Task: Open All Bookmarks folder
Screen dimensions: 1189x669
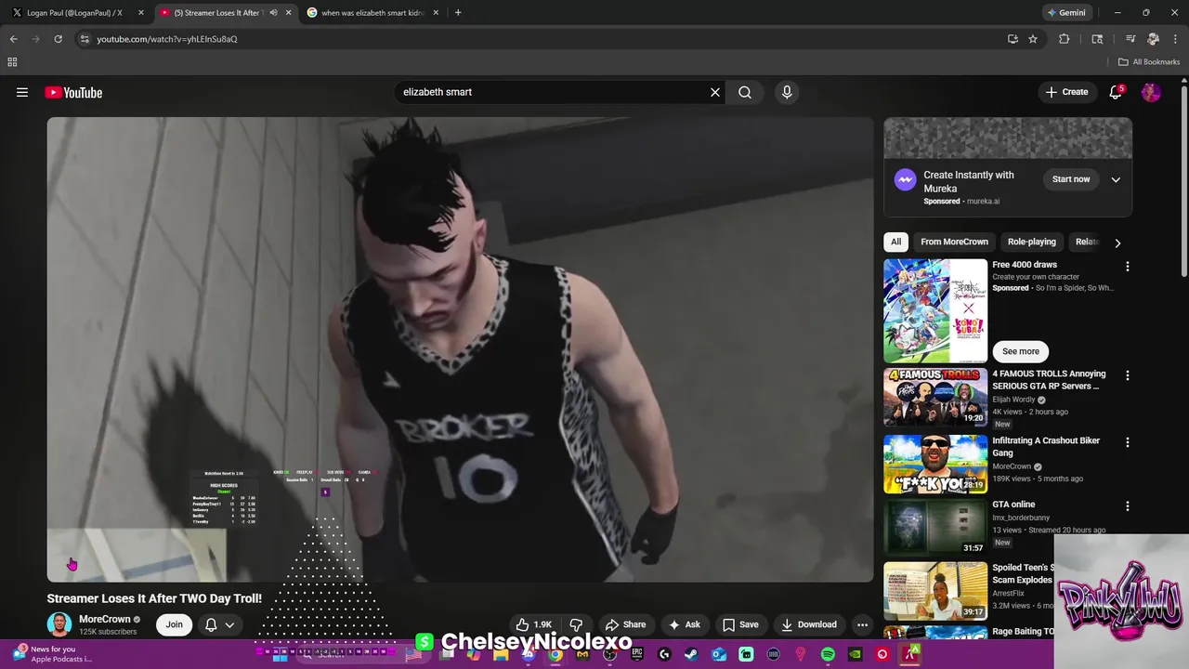Action: (x=1149, y=61)
